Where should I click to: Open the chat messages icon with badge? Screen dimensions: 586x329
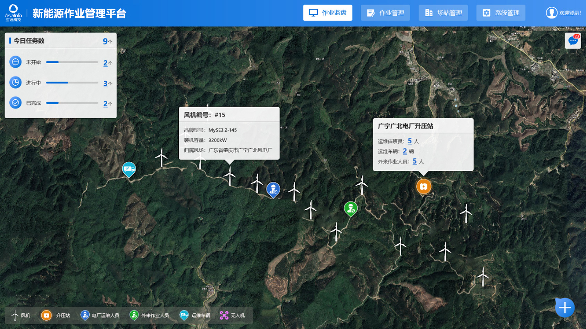[x=573, y=41]
